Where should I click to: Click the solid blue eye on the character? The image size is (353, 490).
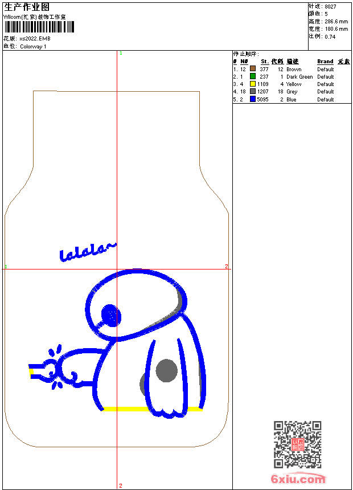tap(110, 315)
